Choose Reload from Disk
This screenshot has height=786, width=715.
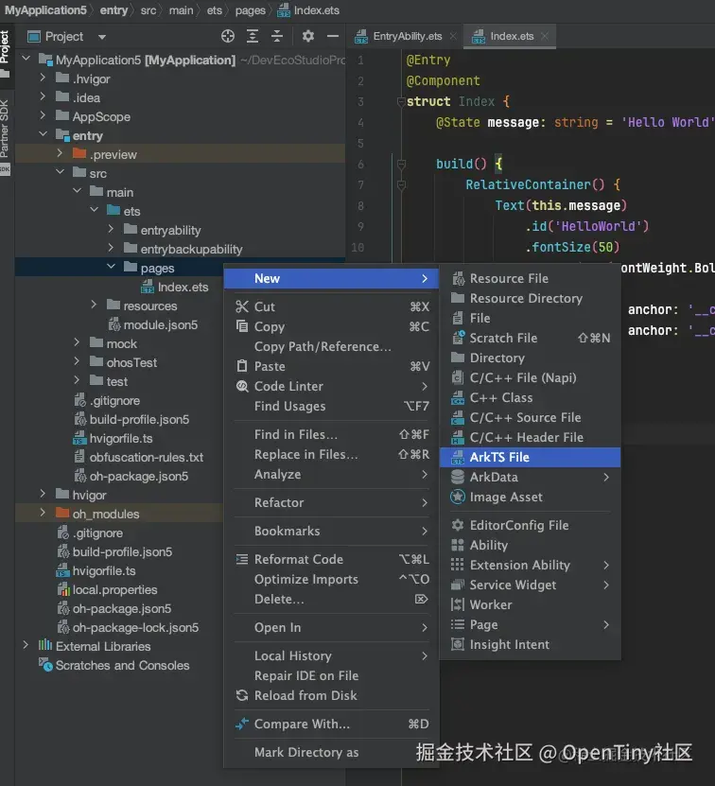(x=331, y=696)
